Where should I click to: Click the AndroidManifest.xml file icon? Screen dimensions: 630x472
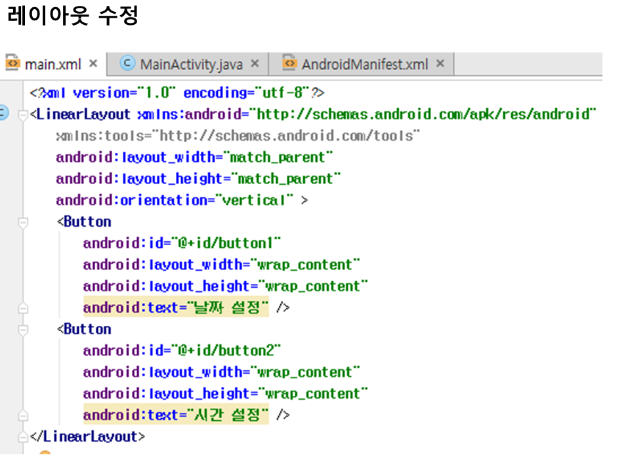click(x=289, y=64)
